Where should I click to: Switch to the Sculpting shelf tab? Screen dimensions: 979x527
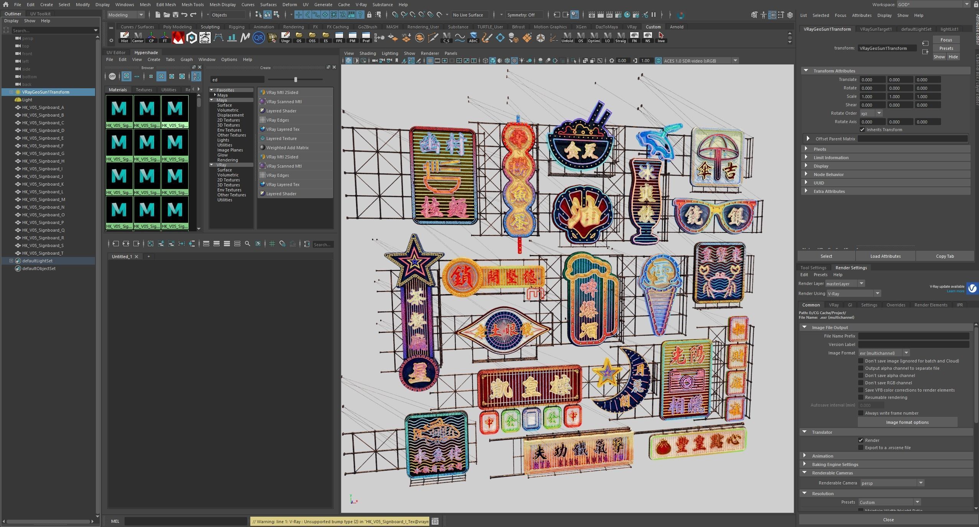(210, 27)
